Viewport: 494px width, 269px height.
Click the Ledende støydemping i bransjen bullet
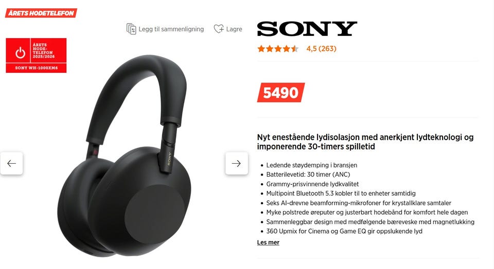(312, 165)
